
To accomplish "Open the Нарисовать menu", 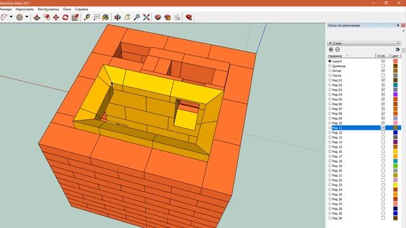I will (x=25, y=9).
